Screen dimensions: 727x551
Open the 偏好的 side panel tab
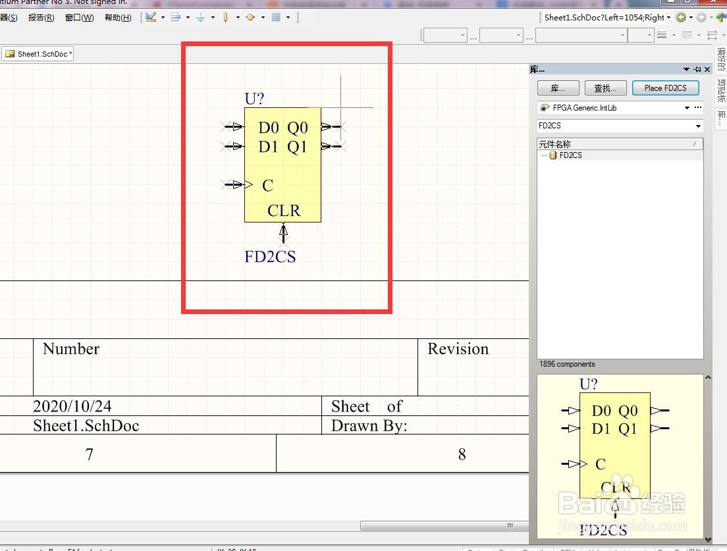(x=721, y=59)
